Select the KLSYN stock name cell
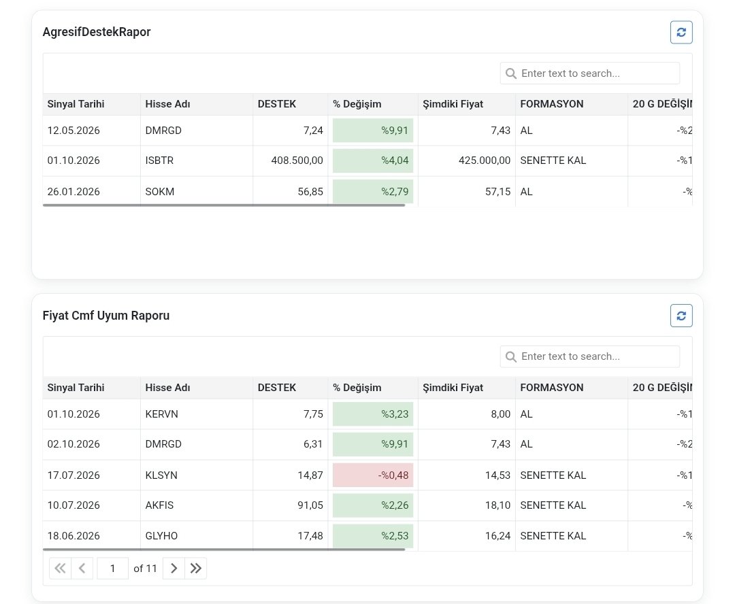735x604 pixels. (x=197, y=475)
